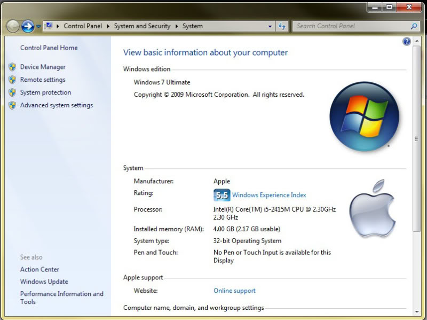Click the Apple manufacturer logo
427x320 pixels.
[x=372, y=208]
